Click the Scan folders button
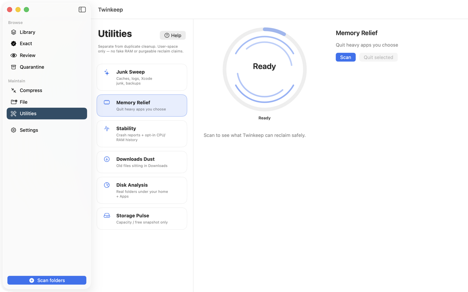Viewport: 468px width, 292px height. click(x=47, y=280)
